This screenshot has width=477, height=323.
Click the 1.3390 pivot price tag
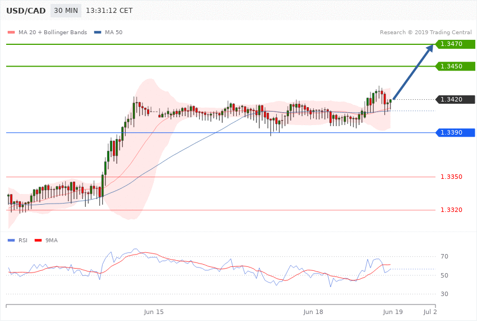click(x=456, y=132)
